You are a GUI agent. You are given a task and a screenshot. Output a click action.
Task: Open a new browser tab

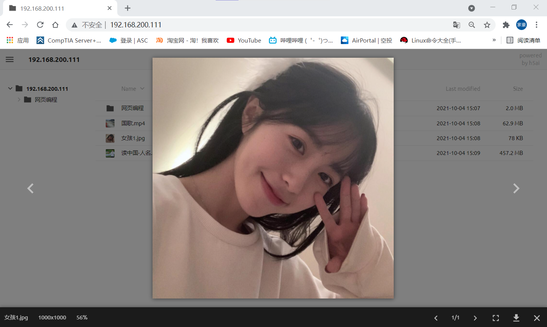[127, 8]
